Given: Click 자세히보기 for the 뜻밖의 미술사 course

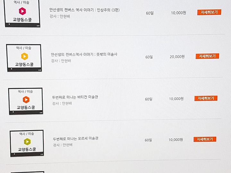Looking at the screenshot, I should click(x=207, y=56).
